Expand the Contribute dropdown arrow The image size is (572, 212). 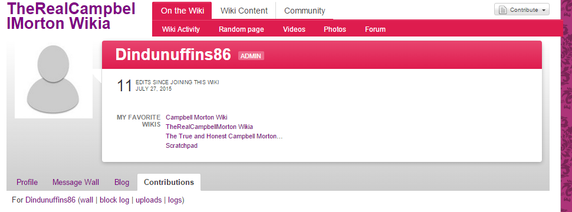[544, 10]
